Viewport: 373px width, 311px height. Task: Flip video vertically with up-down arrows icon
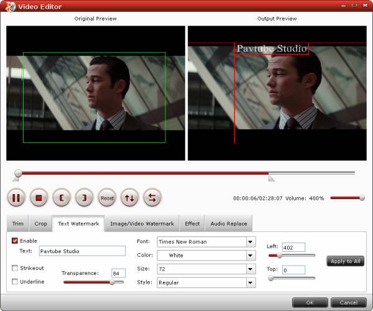click(x=130, y=198)
